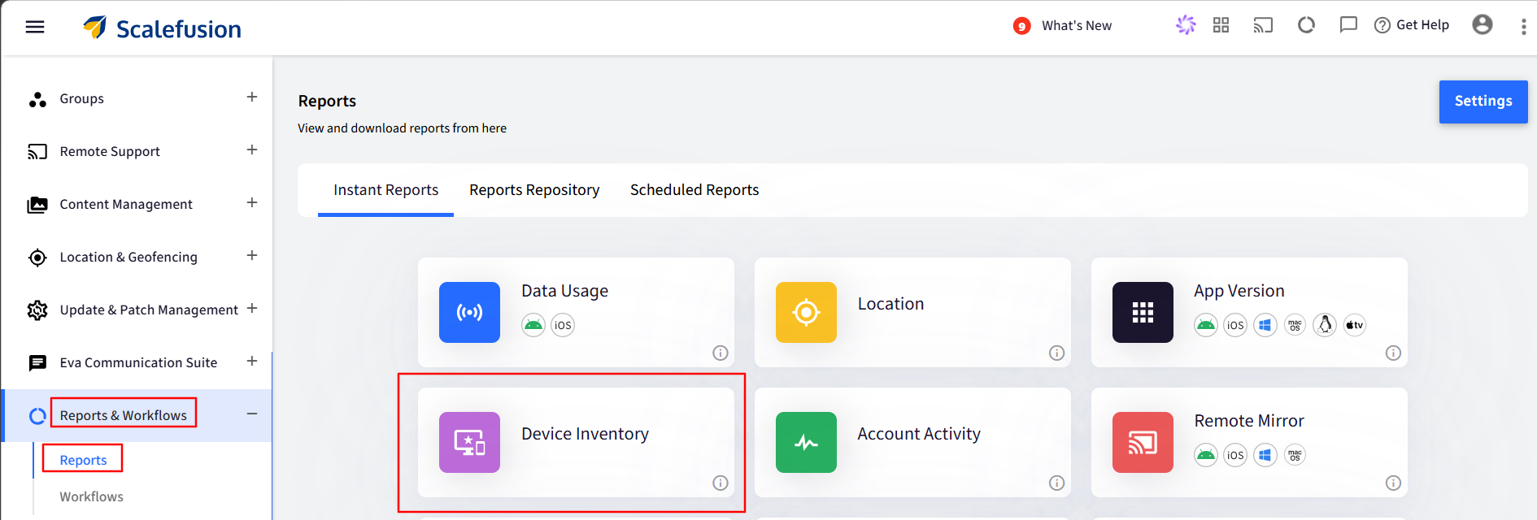Open info icon on App Version card
1537x520 pixels.
tap(1394, 353)
